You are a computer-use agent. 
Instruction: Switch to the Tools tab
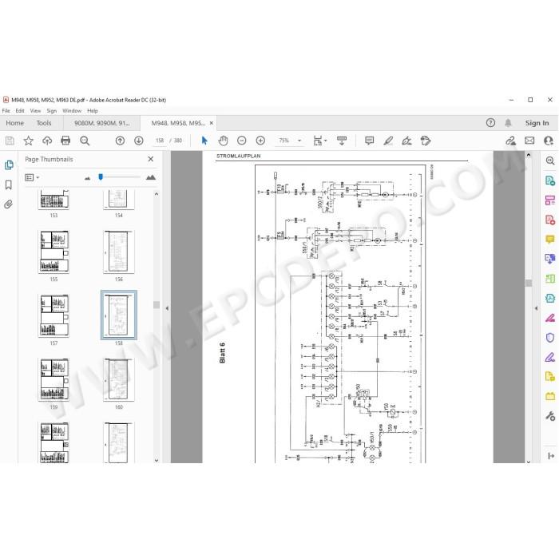coord(44,123)
